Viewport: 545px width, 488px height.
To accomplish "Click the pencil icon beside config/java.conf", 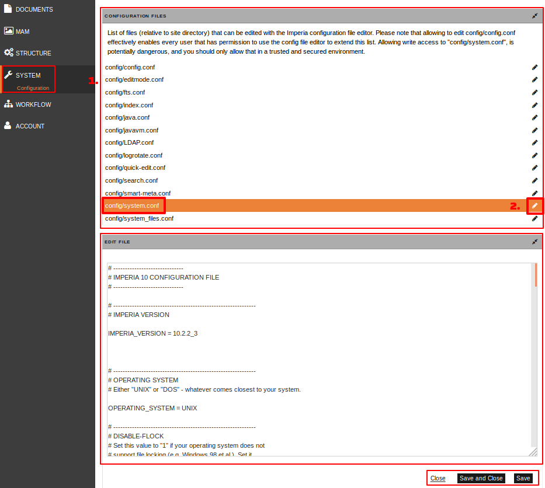I will coord(534,118).
